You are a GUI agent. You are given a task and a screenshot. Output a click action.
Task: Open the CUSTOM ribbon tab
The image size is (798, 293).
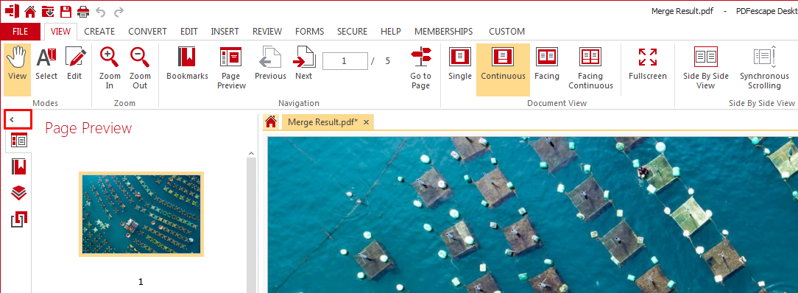507,32
